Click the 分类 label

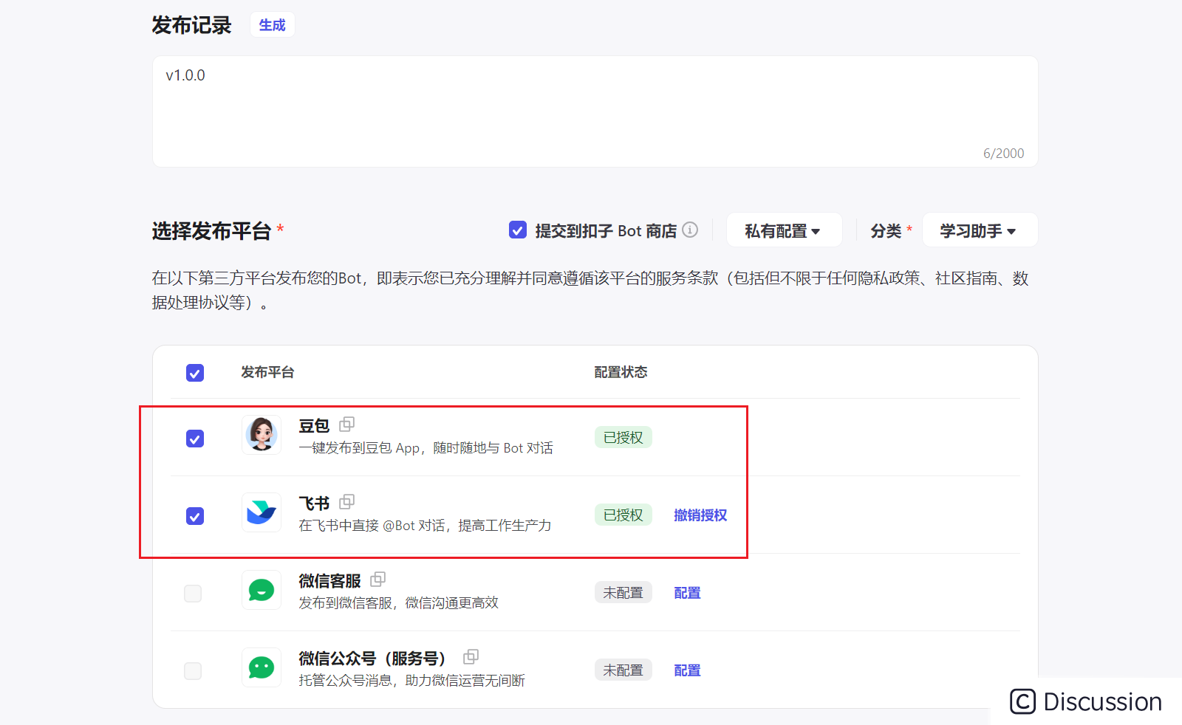click(x=886, y=231)
